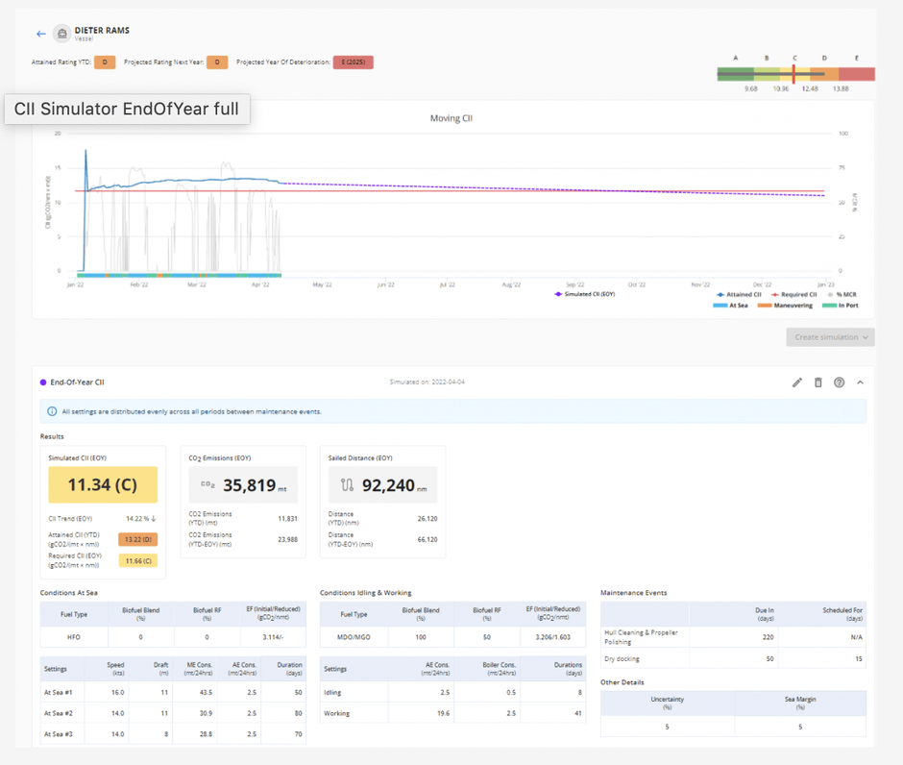Open the Create simulation dropdown
This screenshot has height=765, width=903.
pyautogui.click(x=830, y=337)
